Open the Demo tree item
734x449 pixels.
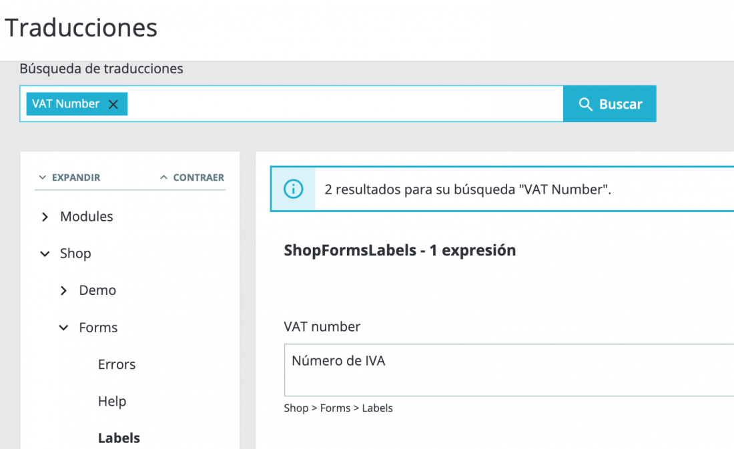(x=97, y=290)
